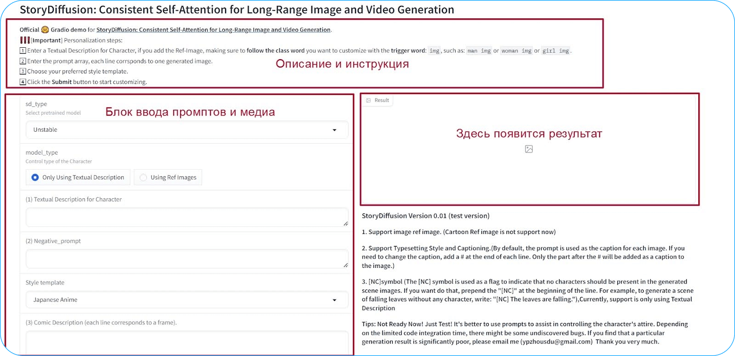Click the '[Important] Personalization steps:' line
Image resolution: width=735 pixels, height=356 pixels.
71,40
